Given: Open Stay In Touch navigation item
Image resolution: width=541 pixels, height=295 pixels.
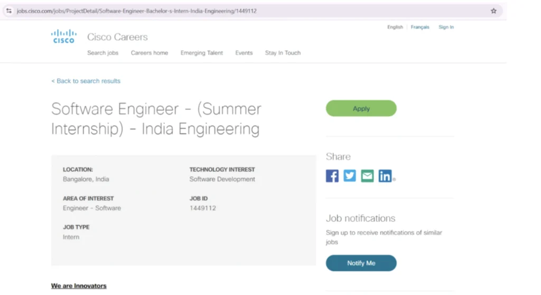Looking at the screenshot, I should point(283,53).
